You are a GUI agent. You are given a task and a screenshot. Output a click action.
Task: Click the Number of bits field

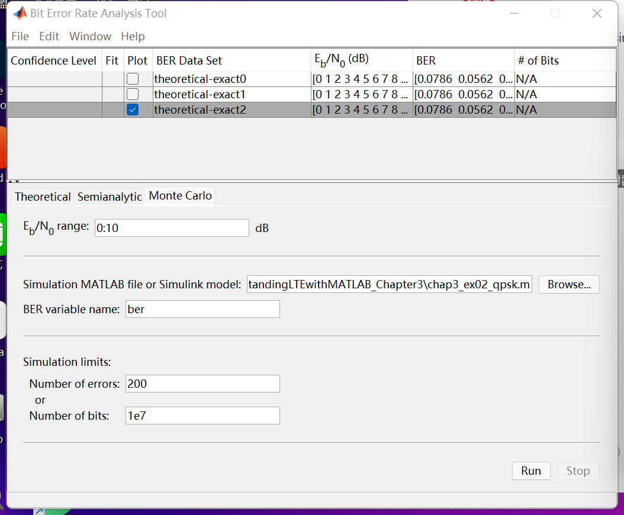tap(202, 416)
